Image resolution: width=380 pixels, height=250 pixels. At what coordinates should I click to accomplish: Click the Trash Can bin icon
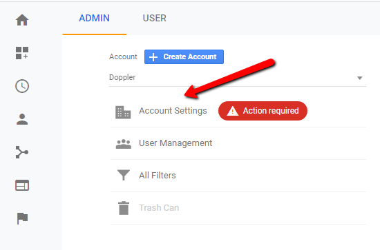(x=124, y=208)
